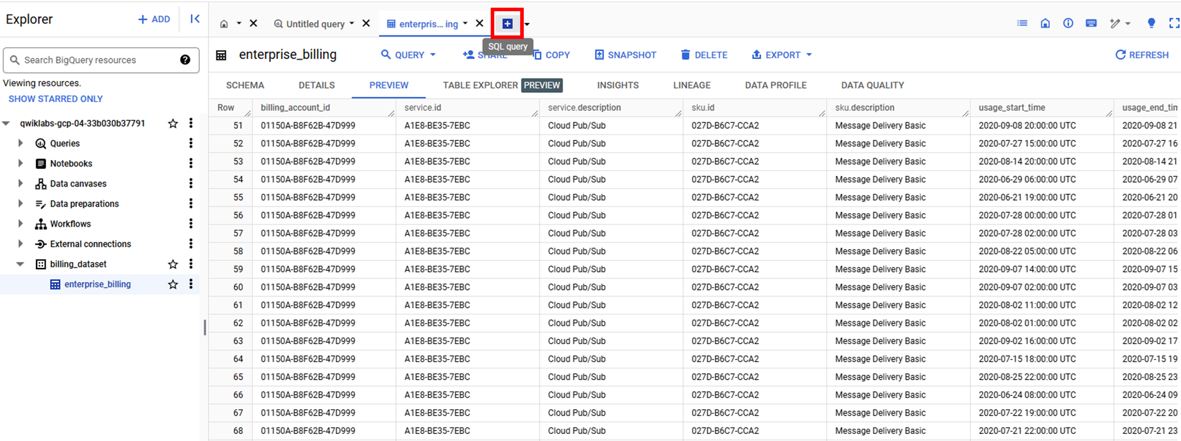1181x441 pixels.
Task: Expand the External connections node
Action: pos(21,243)
